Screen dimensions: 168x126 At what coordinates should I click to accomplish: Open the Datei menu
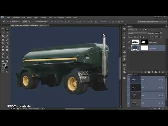click(x=8, y=17)
